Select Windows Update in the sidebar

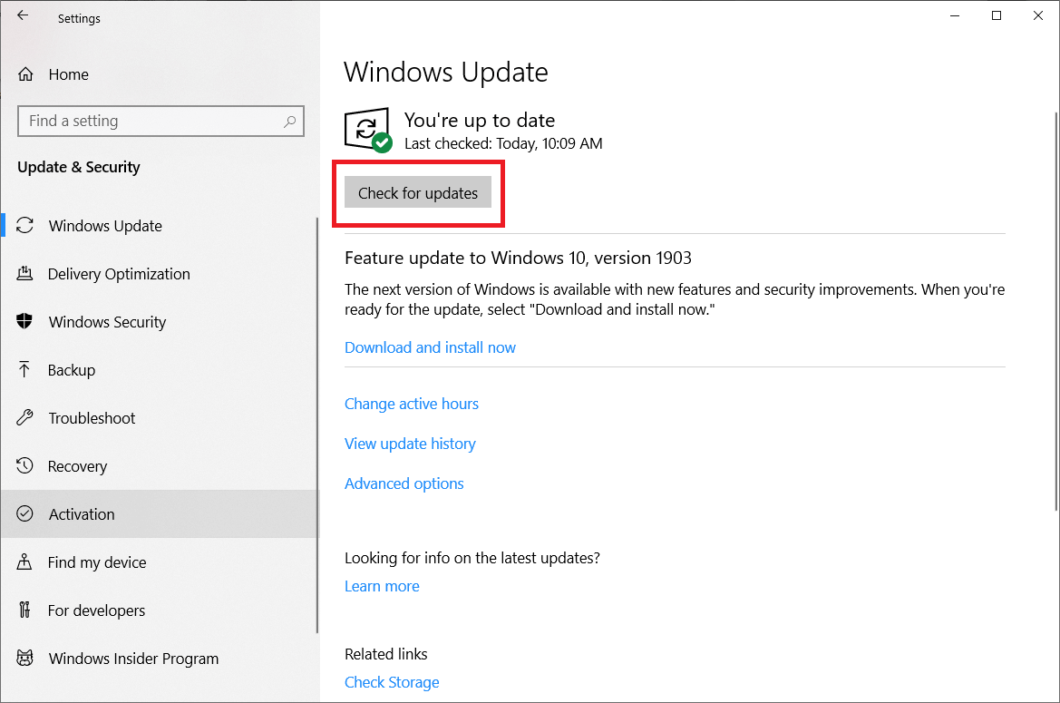coord(160,226)
